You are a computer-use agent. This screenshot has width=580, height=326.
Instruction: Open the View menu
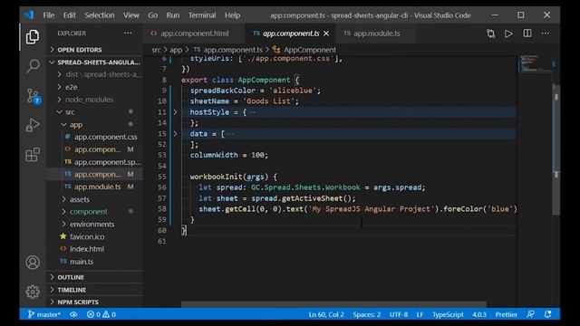click(131, 15)
